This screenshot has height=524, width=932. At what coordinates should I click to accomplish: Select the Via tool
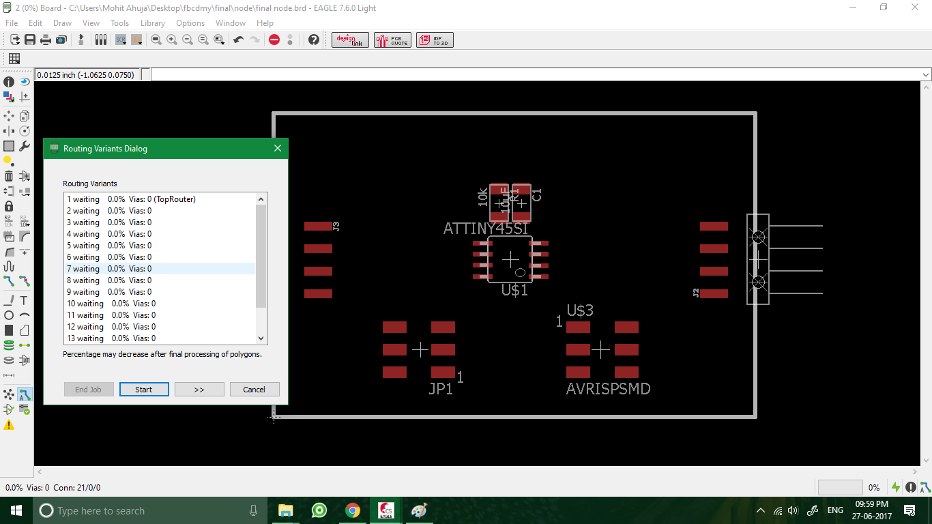click(9, 345)
